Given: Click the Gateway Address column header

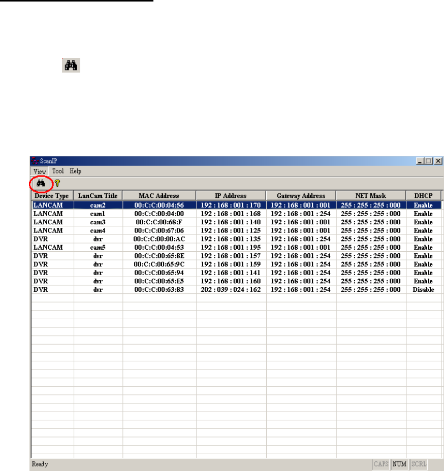Looking at the screenshot, I should [x=301, y=195].
